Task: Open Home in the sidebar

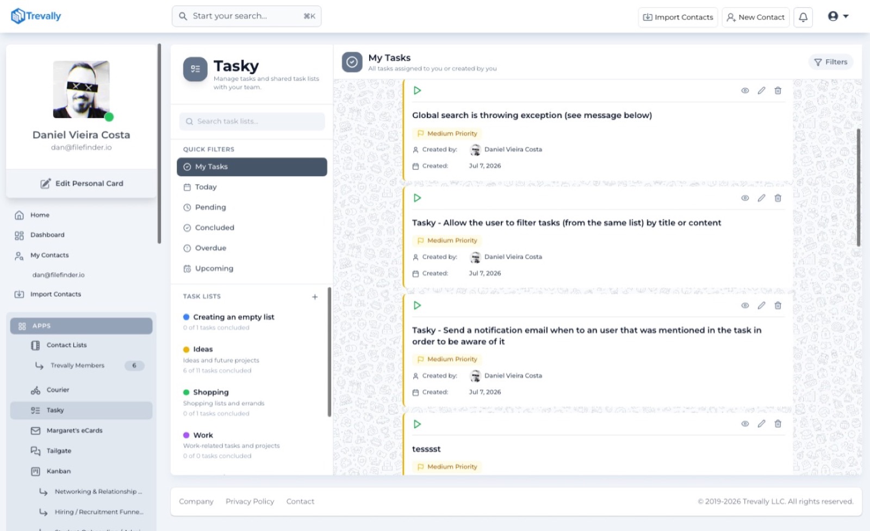Action: click(x=40, y=215)
